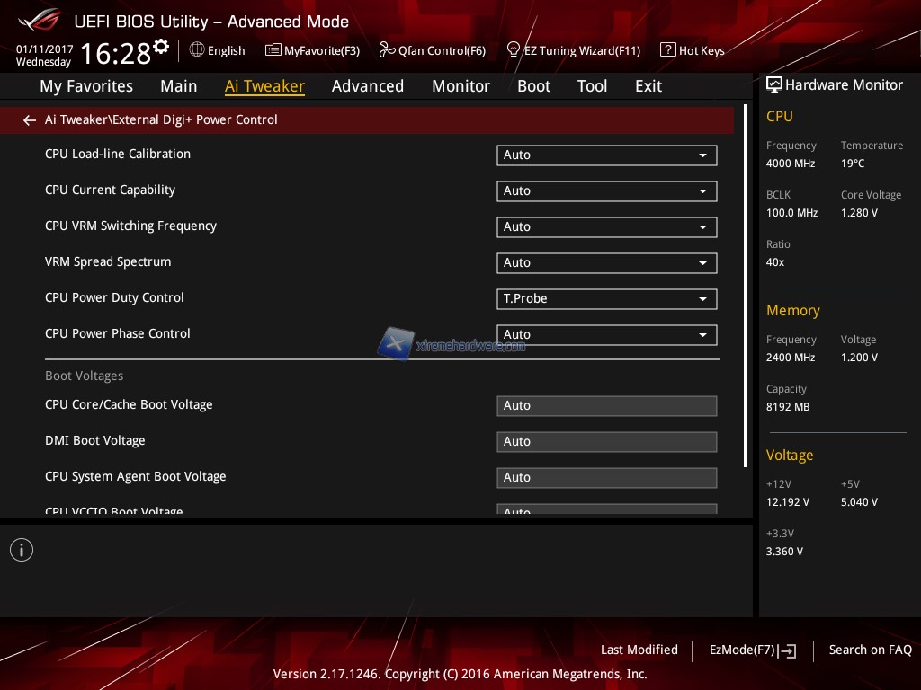Screen dimensions: 921x690
Task: Expand the CPU Power Duty Control dropdown
Action: coord(606,298)
